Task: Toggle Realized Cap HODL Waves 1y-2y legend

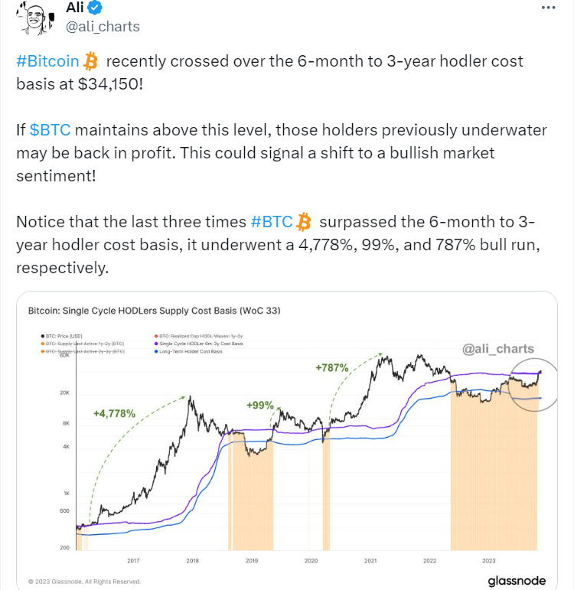Action: point(198,336)
